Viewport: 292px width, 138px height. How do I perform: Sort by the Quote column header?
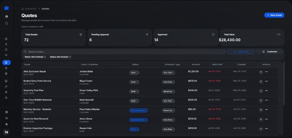click(27, 65)
